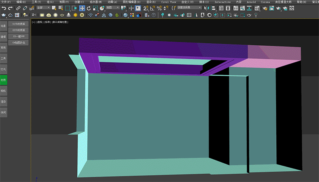Click the Redo arrow icon
Viewport: 319px width, 182px height.
pos(10,8)
